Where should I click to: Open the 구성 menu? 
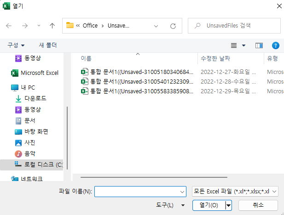[16, 45]
